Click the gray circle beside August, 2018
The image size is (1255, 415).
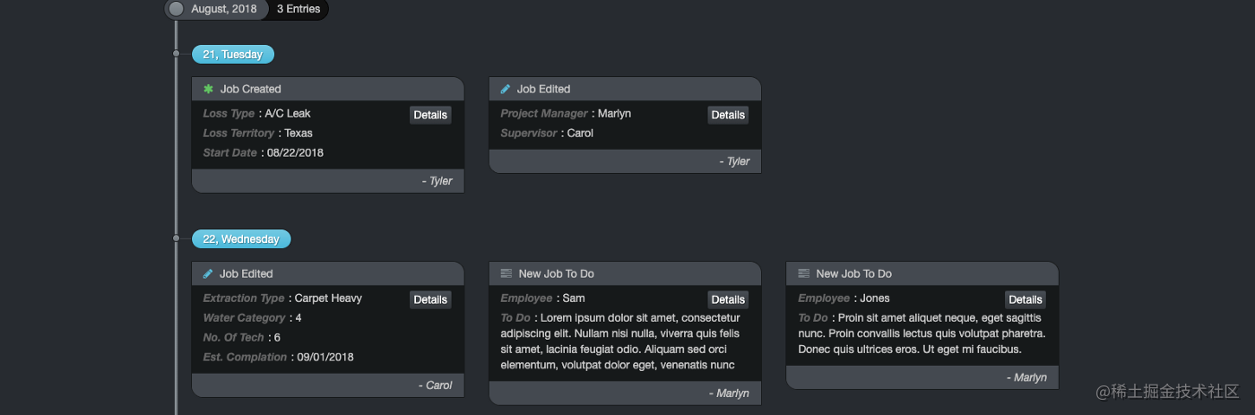coord(177,9)
